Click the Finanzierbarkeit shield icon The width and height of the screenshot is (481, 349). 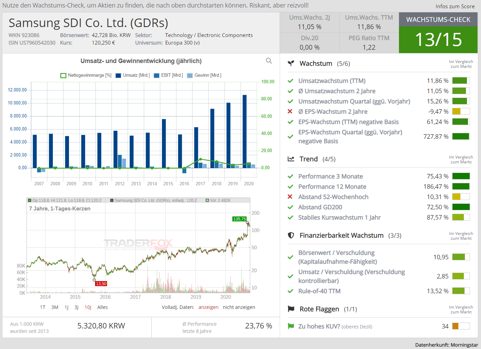291,235
